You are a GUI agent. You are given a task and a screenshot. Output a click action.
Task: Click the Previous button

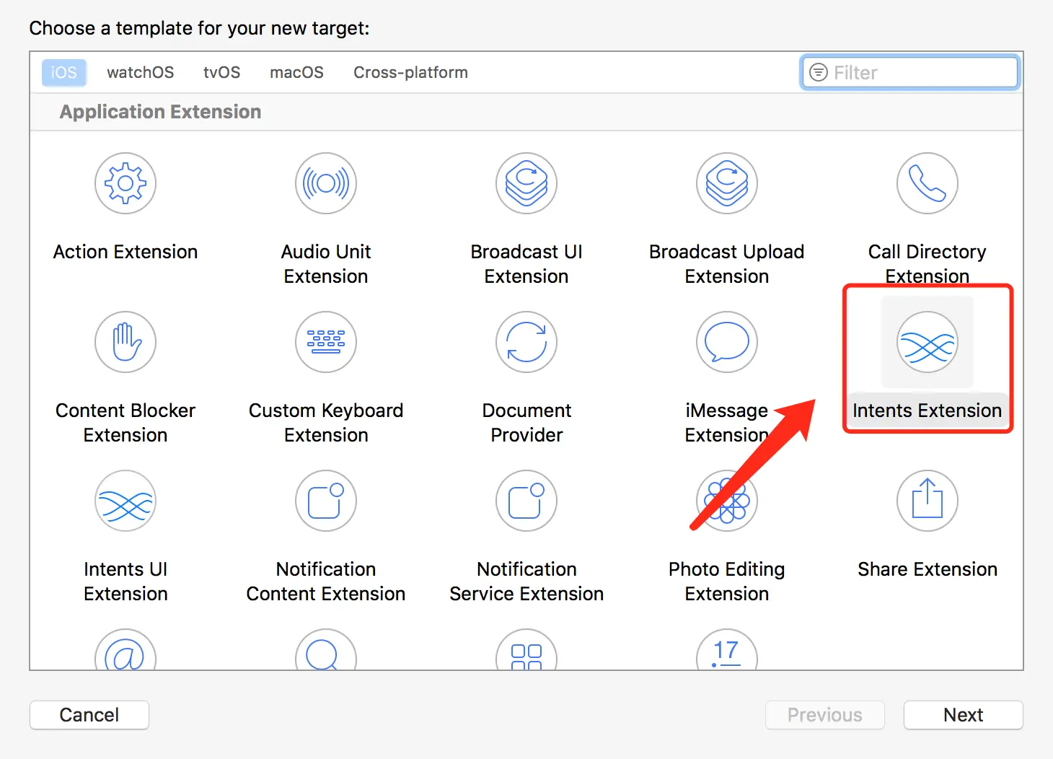pos(825,715)
